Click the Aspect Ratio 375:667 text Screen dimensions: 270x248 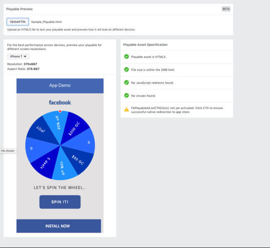(23, 69)
